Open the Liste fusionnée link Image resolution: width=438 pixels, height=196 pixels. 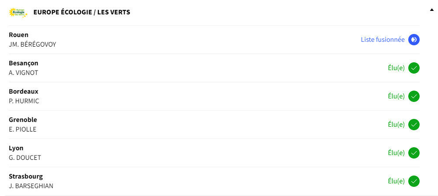[x=382, y=40]
